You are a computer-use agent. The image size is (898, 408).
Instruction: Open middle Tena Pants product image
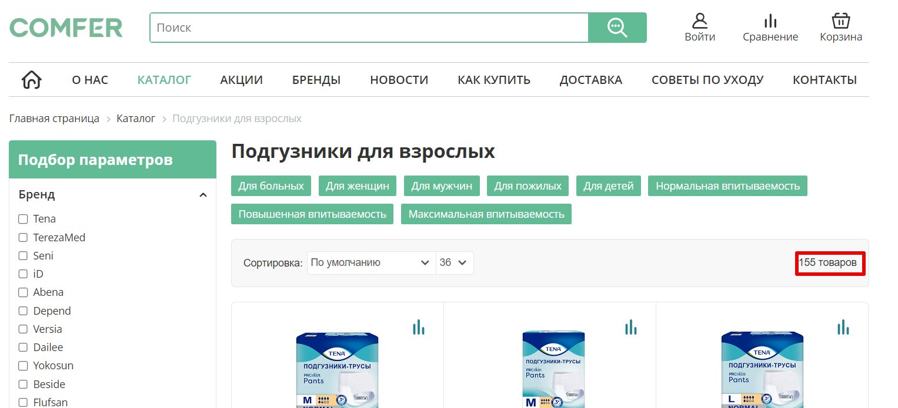pyautogui.click(x=554, y=370)
